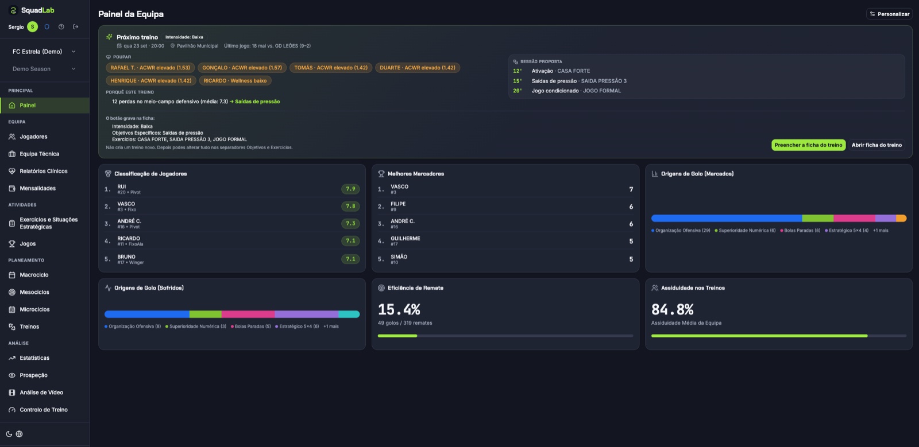Expand '+1 mais' under Origens de Golo (Marcados)
This screenshot has width=919, height=447.
(x=881, y=230)
